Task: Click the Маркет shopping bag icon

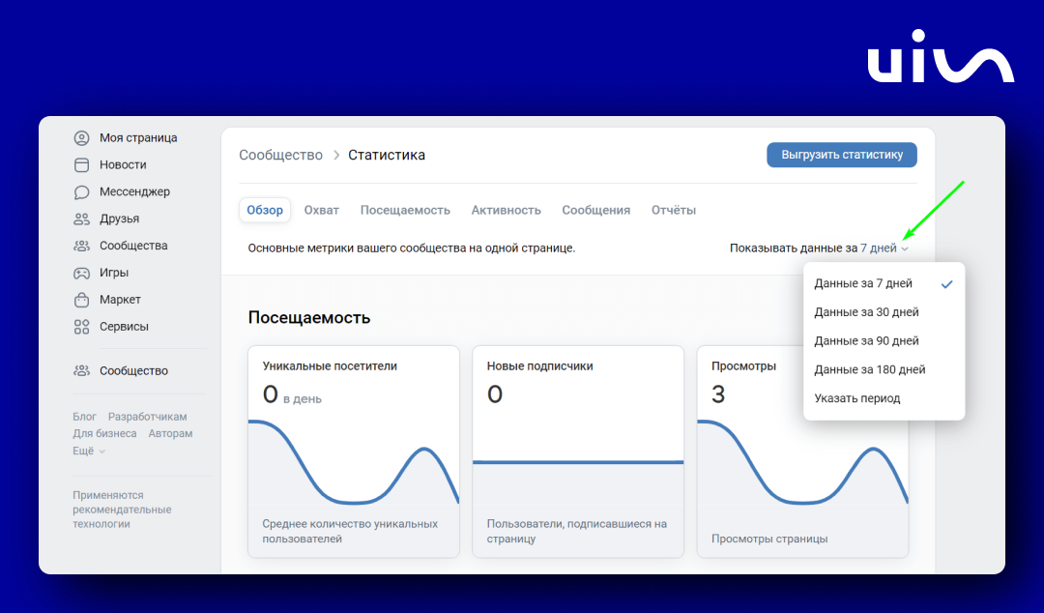Action: point(81,300)
